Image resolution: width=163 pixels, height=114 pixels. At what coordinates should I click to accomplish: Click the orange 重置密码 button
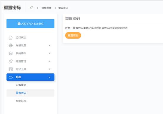pyautogui.click(x=73, y=35)
